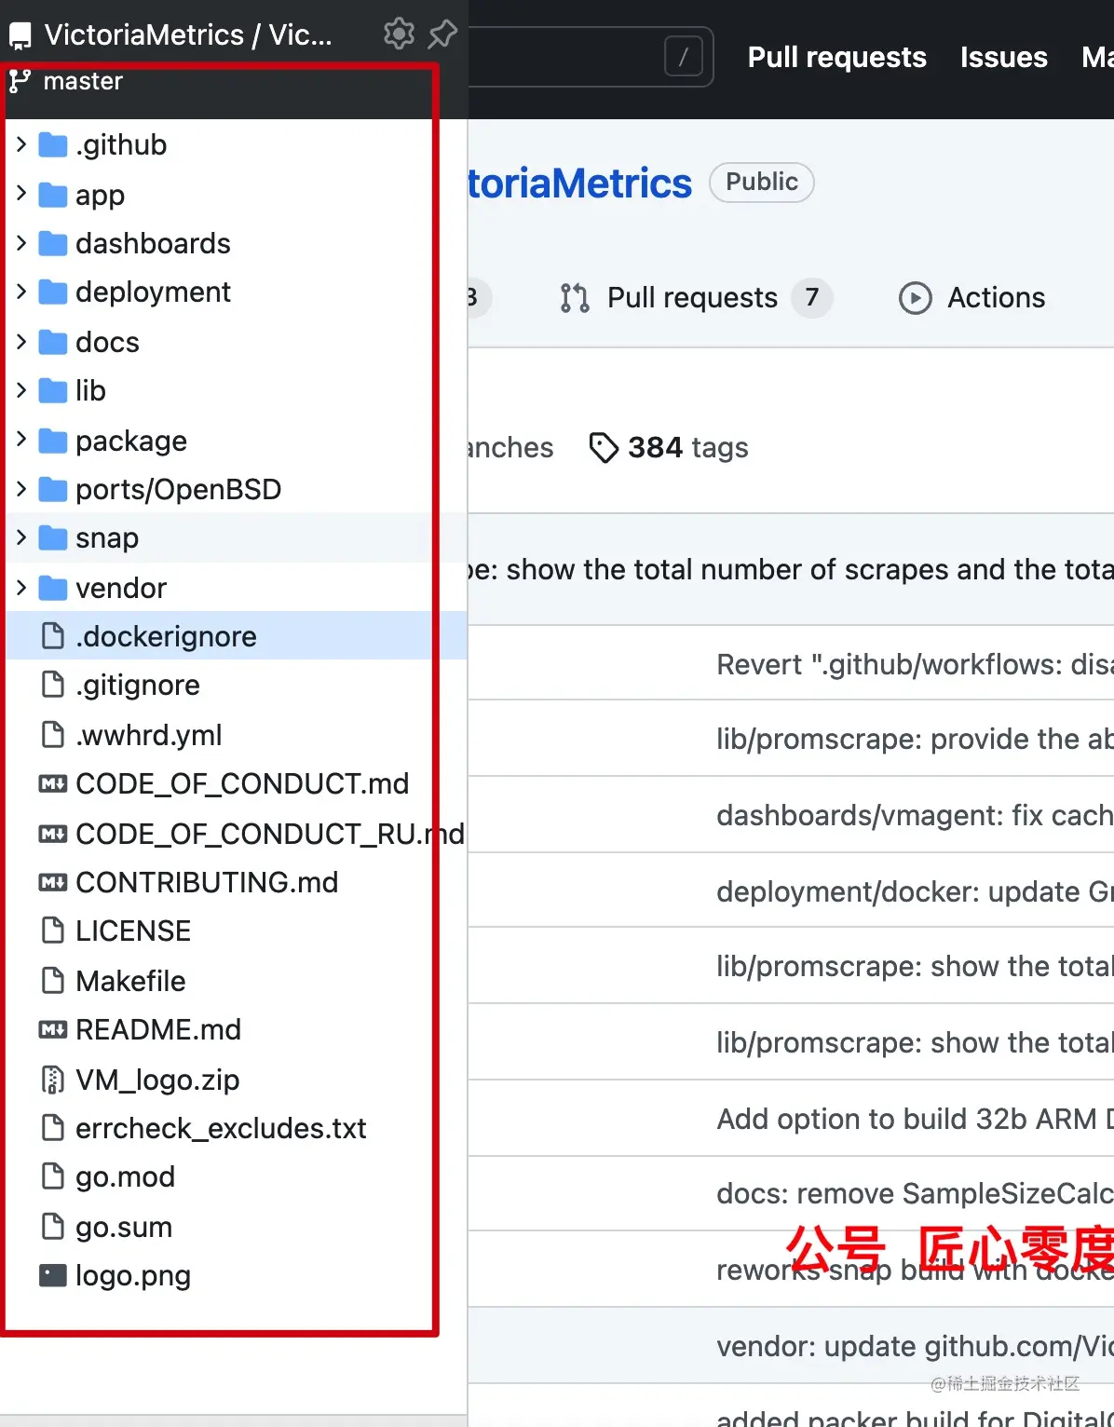Click the .gitignore file icon
Image resolution: width=1114 pixels, height=1427 pixels.
pos(53,685)
